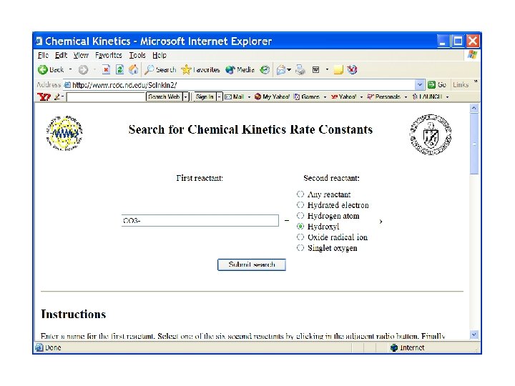The image size is (515, 386).
Task: Click the Yahoo toolbar search box
Action: click(106, 96)
